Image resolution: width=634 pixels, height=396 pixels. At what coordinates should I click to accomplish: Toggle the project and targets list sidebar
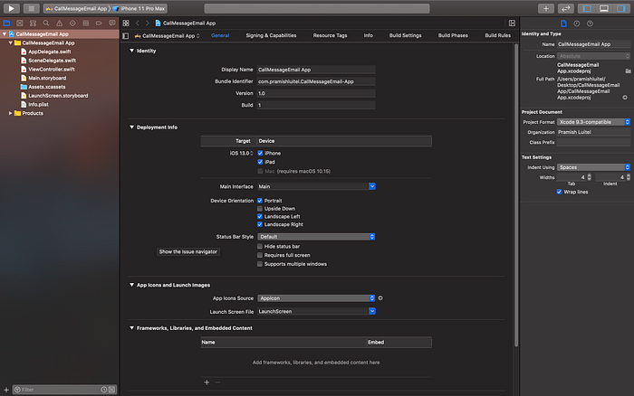click(126, 36)
